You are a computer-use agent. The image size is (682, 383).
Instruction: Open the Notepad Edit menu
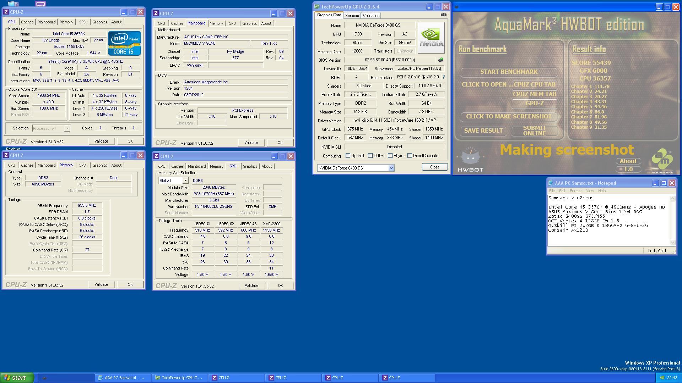[562, 191]
